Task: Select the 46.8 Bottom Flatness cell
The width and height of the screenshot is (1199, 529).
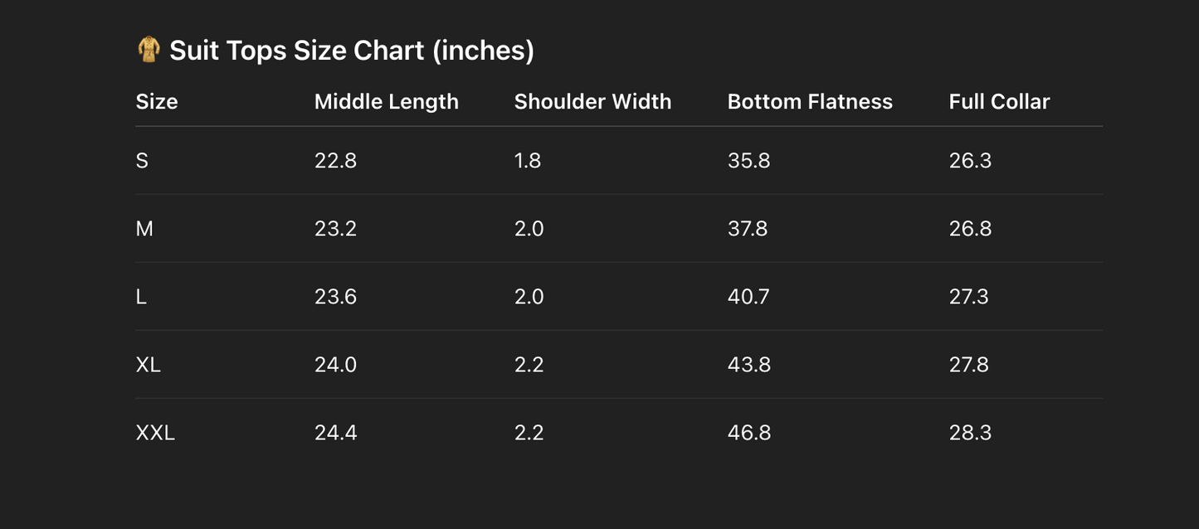Action: [749, 432]
